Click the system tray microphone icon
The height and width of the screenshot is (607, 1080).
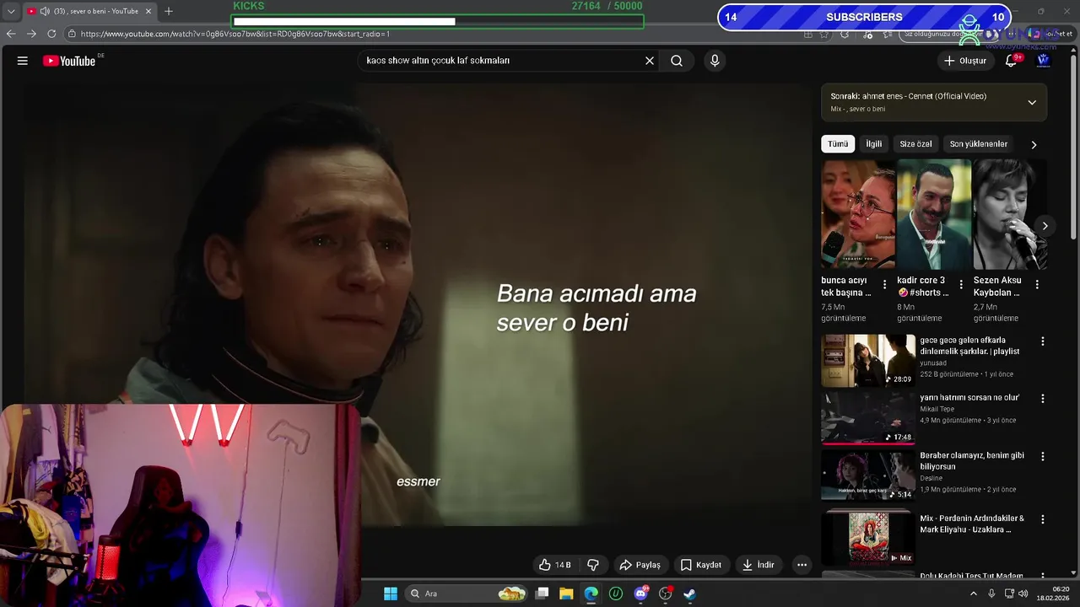[991, 594]
